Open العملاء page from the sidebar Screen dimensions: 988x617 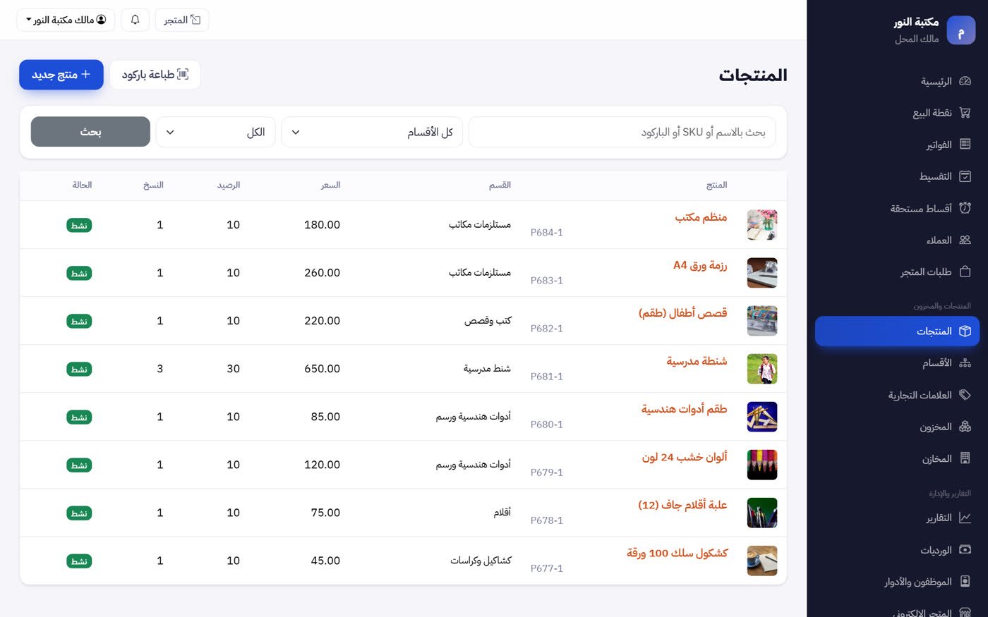(897, 240)
